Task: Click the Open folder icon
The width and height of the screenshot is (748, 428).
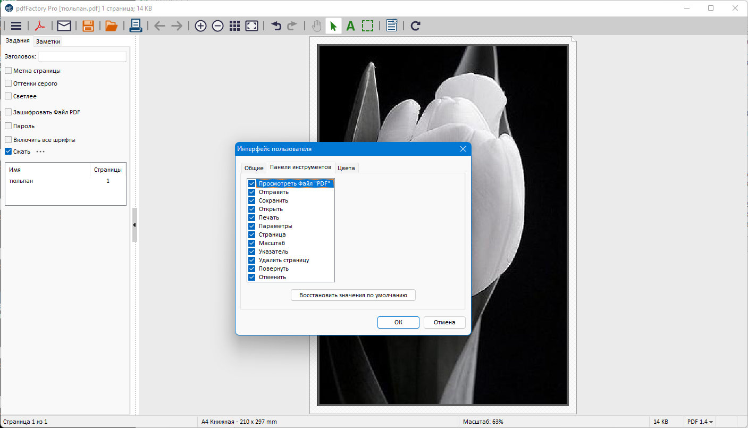Action: click(x=111, y=26)
